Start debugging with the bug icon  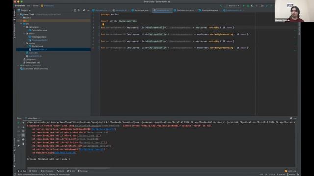click(x=248, y=6)
